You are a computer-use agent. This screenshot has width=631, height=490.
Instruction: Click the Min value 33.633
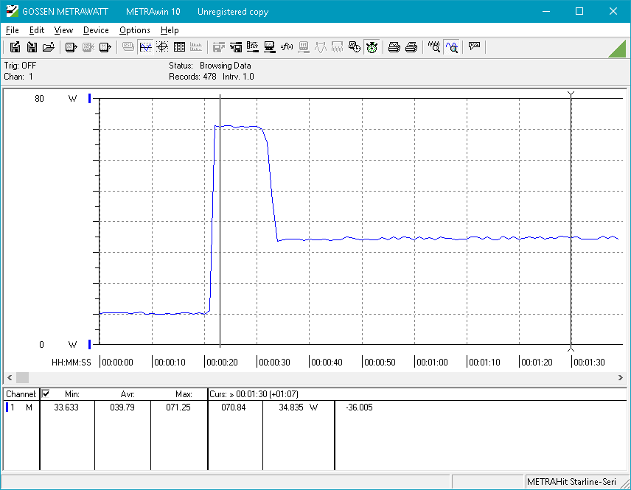(66, 407)
